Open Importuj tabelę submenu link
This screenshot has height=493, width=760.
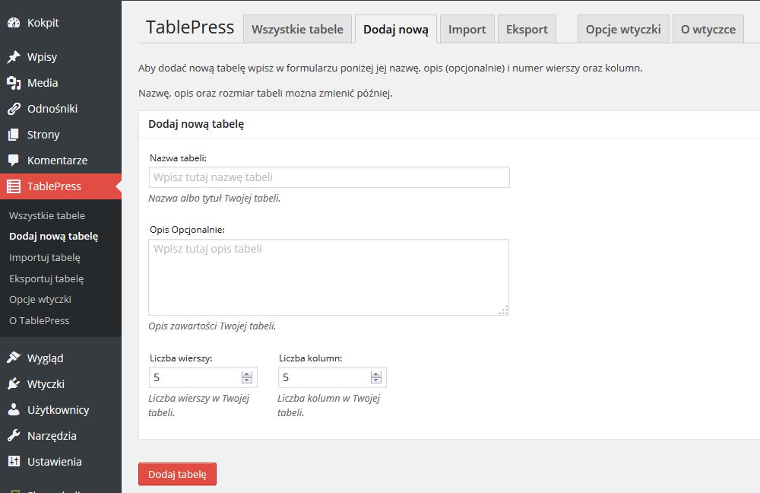pos(45,258)
